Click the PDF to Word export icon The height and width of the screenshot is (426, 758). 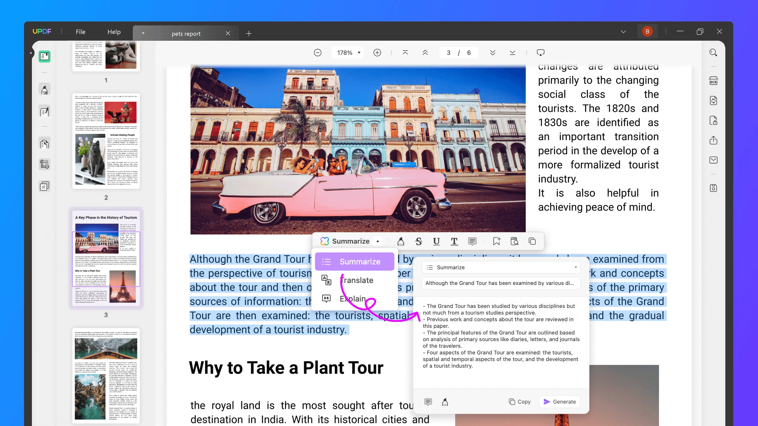tap(714, 100)
